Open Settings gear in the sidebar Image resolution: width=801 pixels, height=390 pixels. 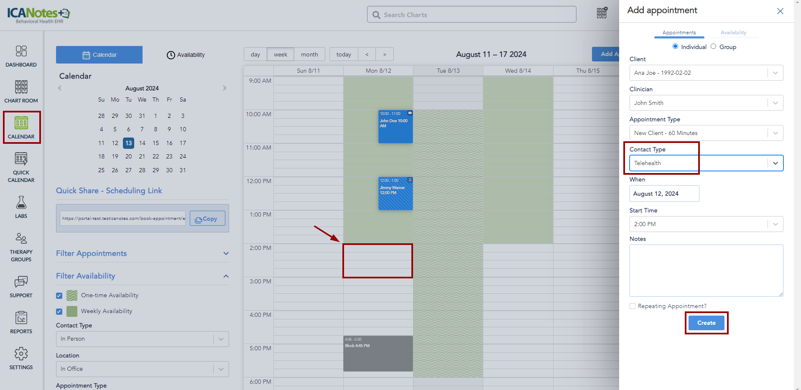point(21,358)
